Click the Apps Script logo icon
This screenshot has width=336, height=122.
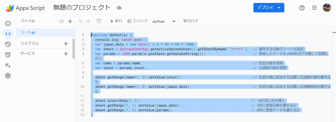pos(10,8)
